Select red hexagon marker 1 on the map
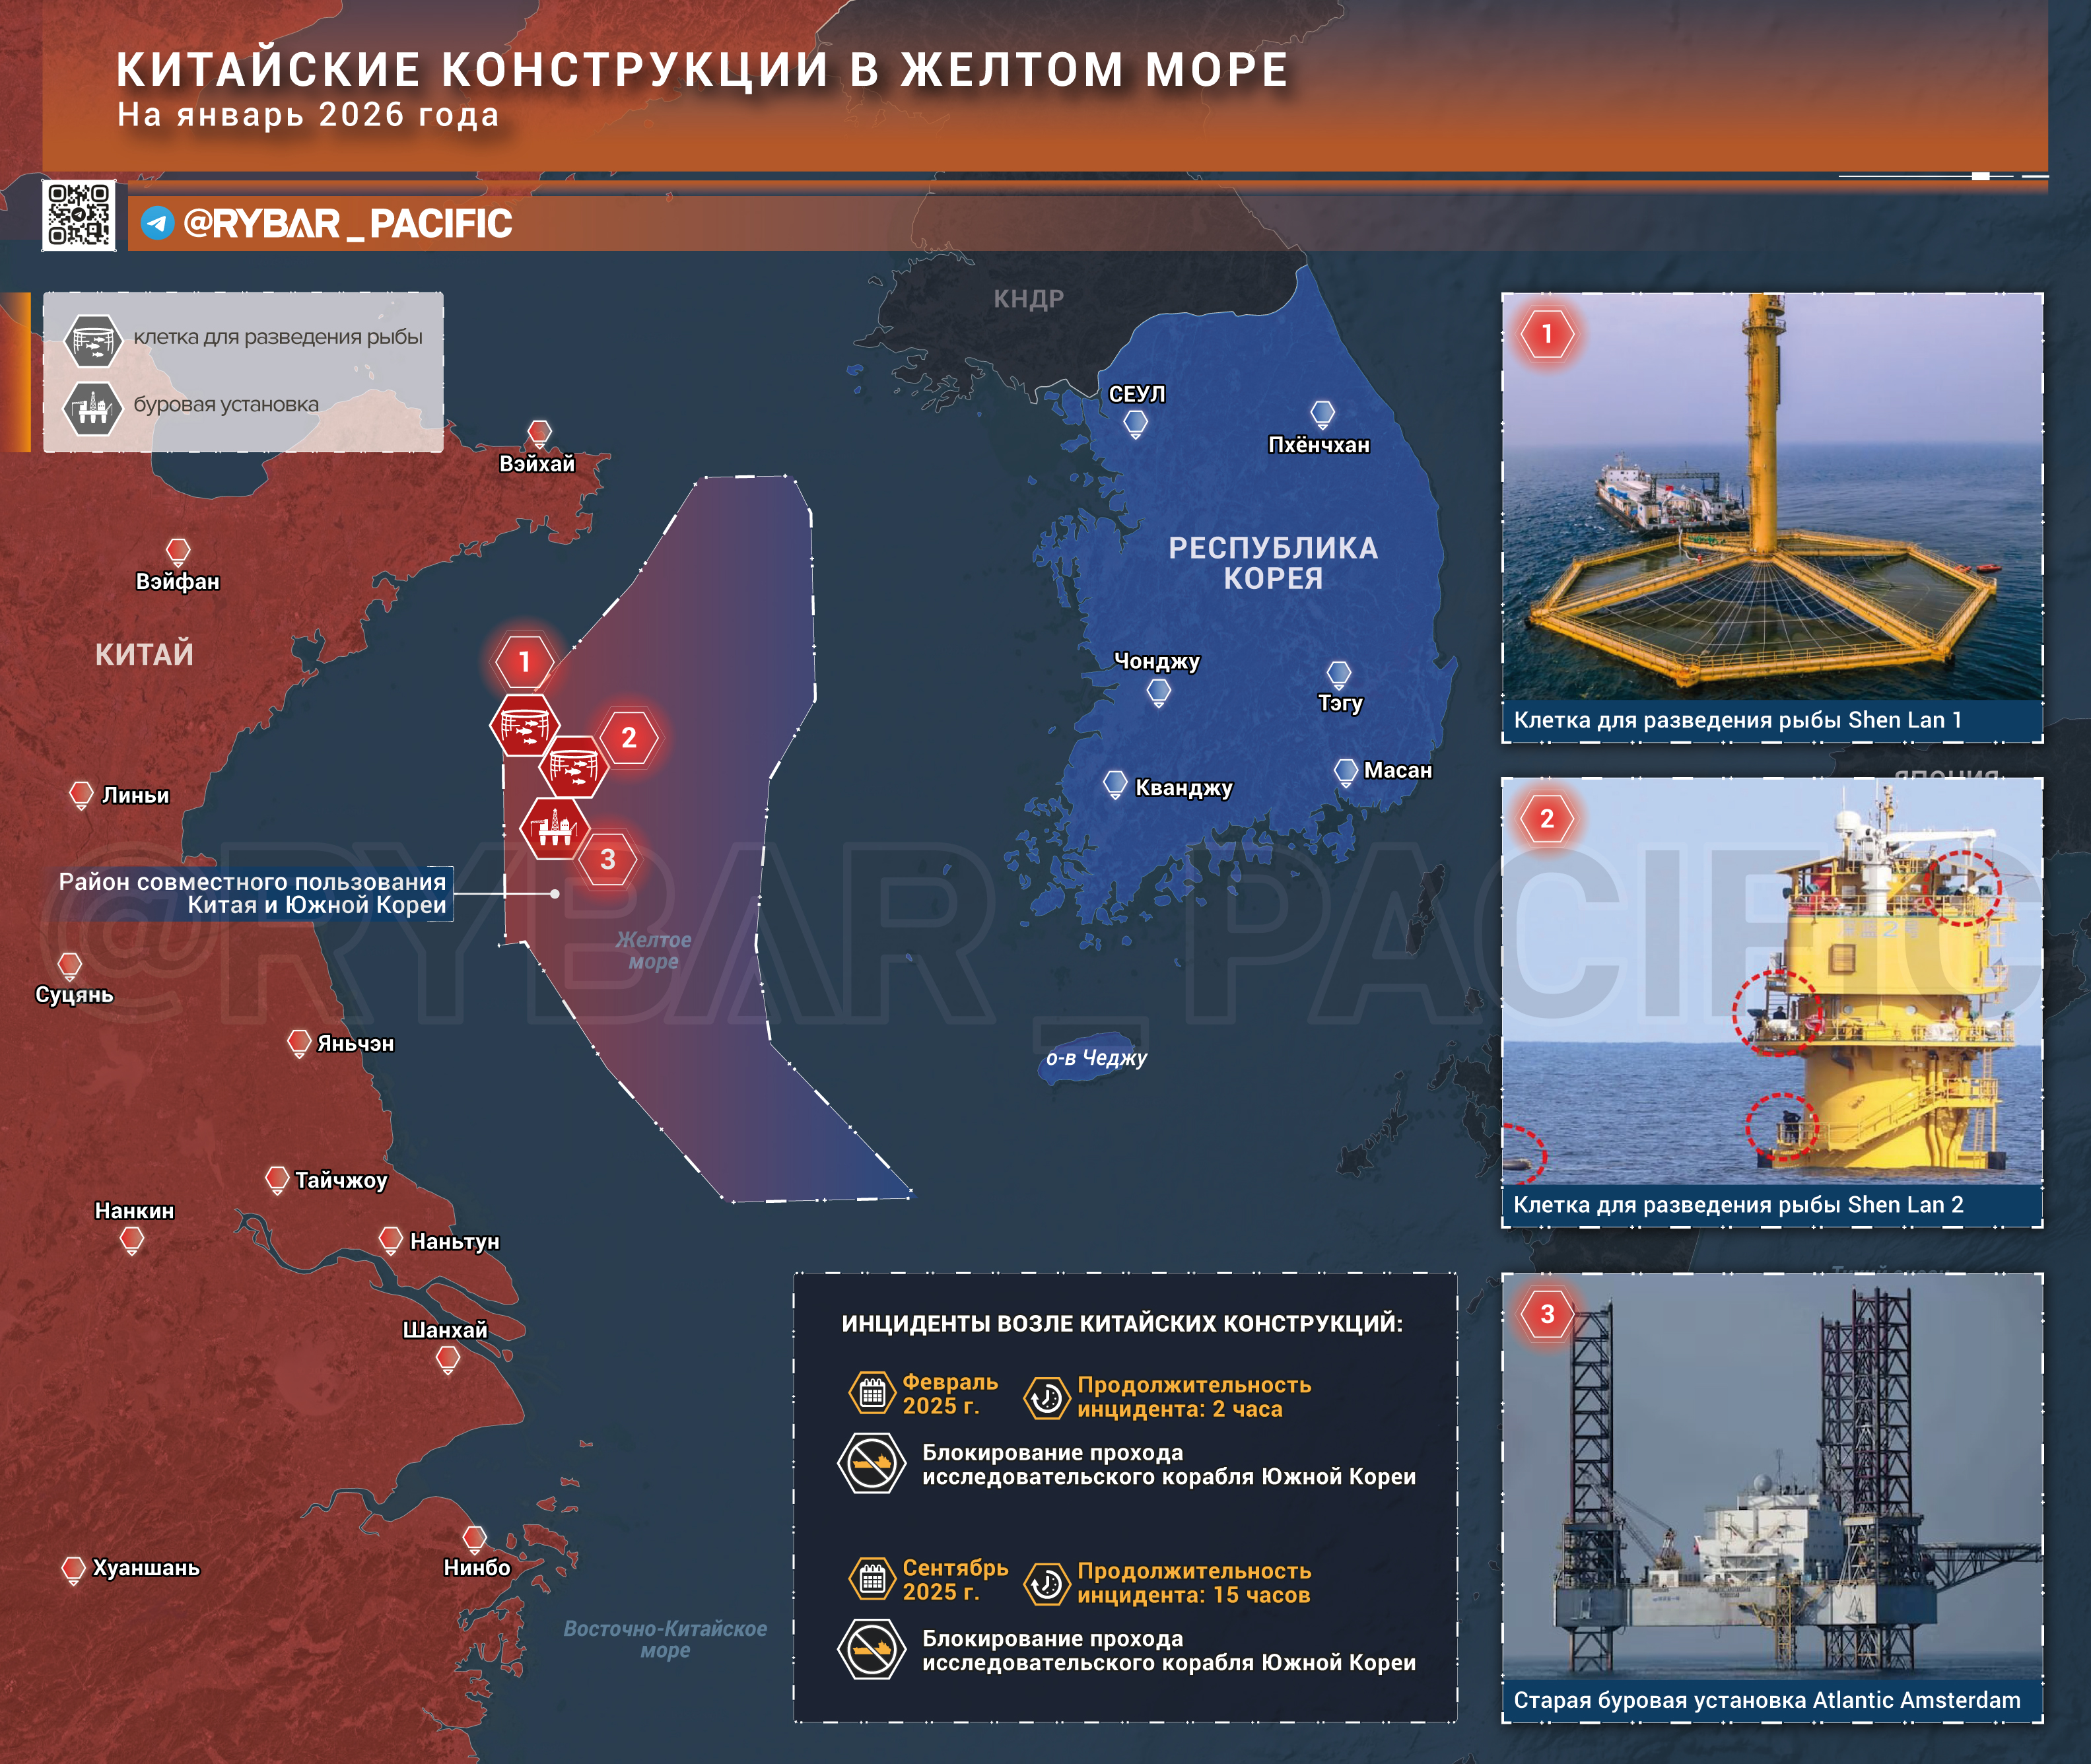 pyautogui.click(x=524, y=661)
